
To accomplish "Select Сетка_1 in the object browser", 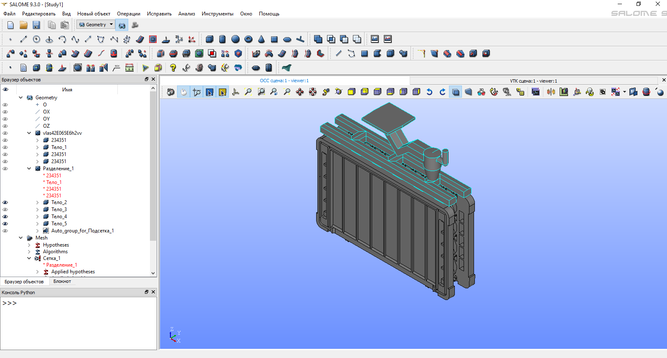I will pos(51,258).
